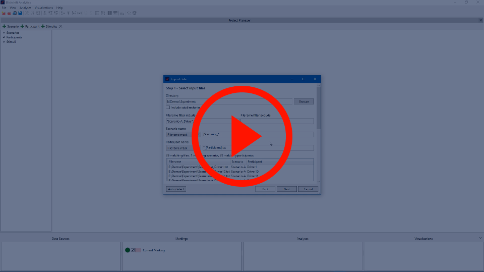Close the Project Manager panel
Image resolution: width=484 pixels, height=272 pixels.
coord(480,20)
